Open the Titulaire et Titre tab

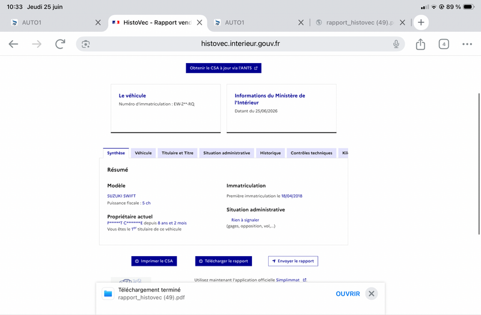[177, 153]
